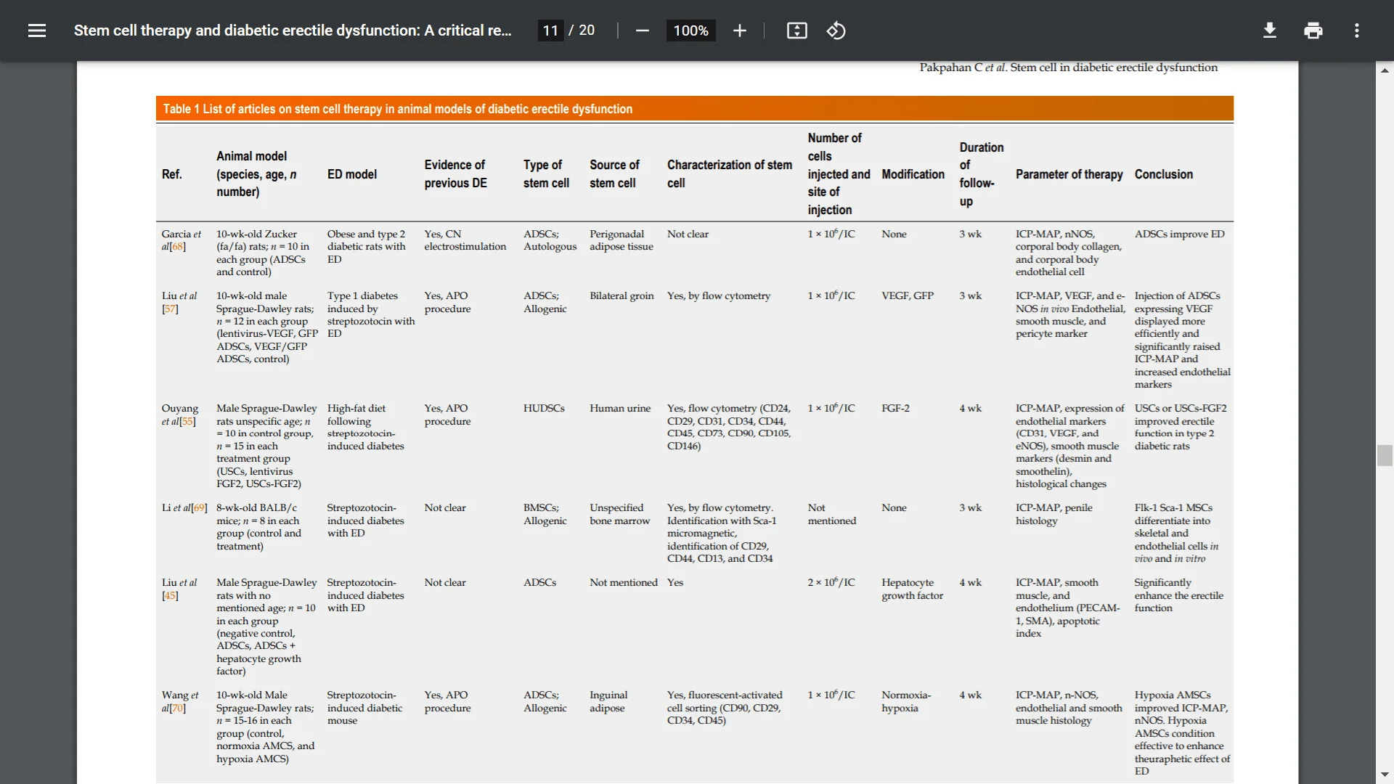Click the 'Conclusion' column header
The image size is (1394, 784).
click(1164, 174)
